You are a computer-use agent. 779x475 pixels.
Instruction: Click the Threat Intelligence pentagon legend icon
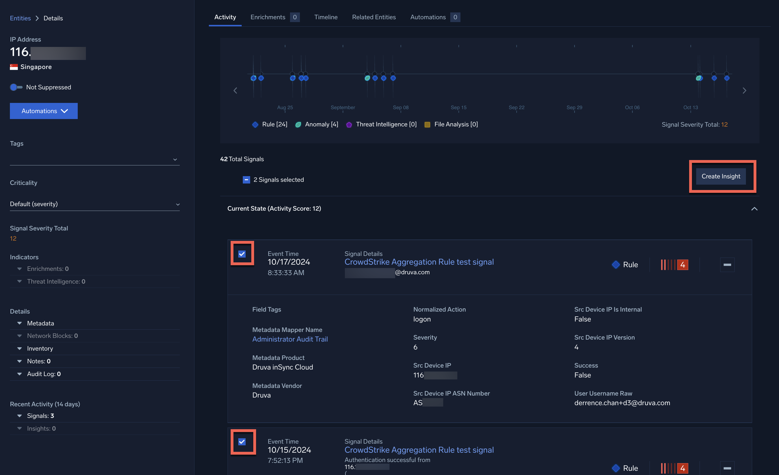point(349,125)
